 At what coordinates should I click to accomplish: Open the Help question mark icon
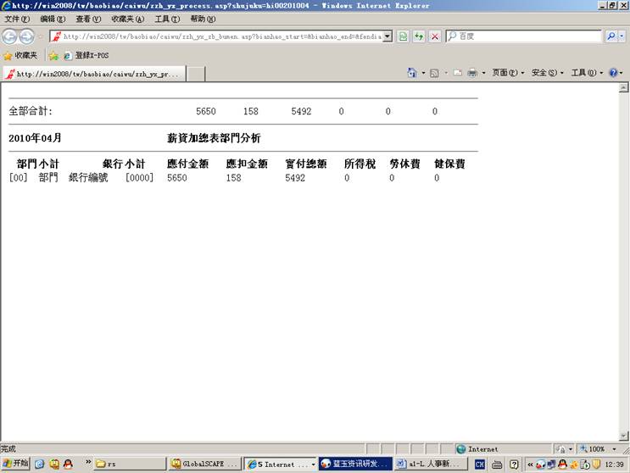(613, 73)
